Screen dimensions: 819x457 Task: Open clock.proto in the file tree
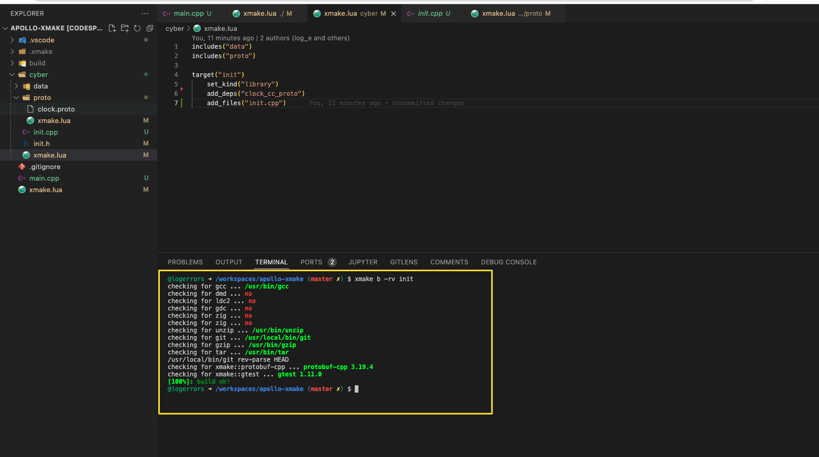79,109
